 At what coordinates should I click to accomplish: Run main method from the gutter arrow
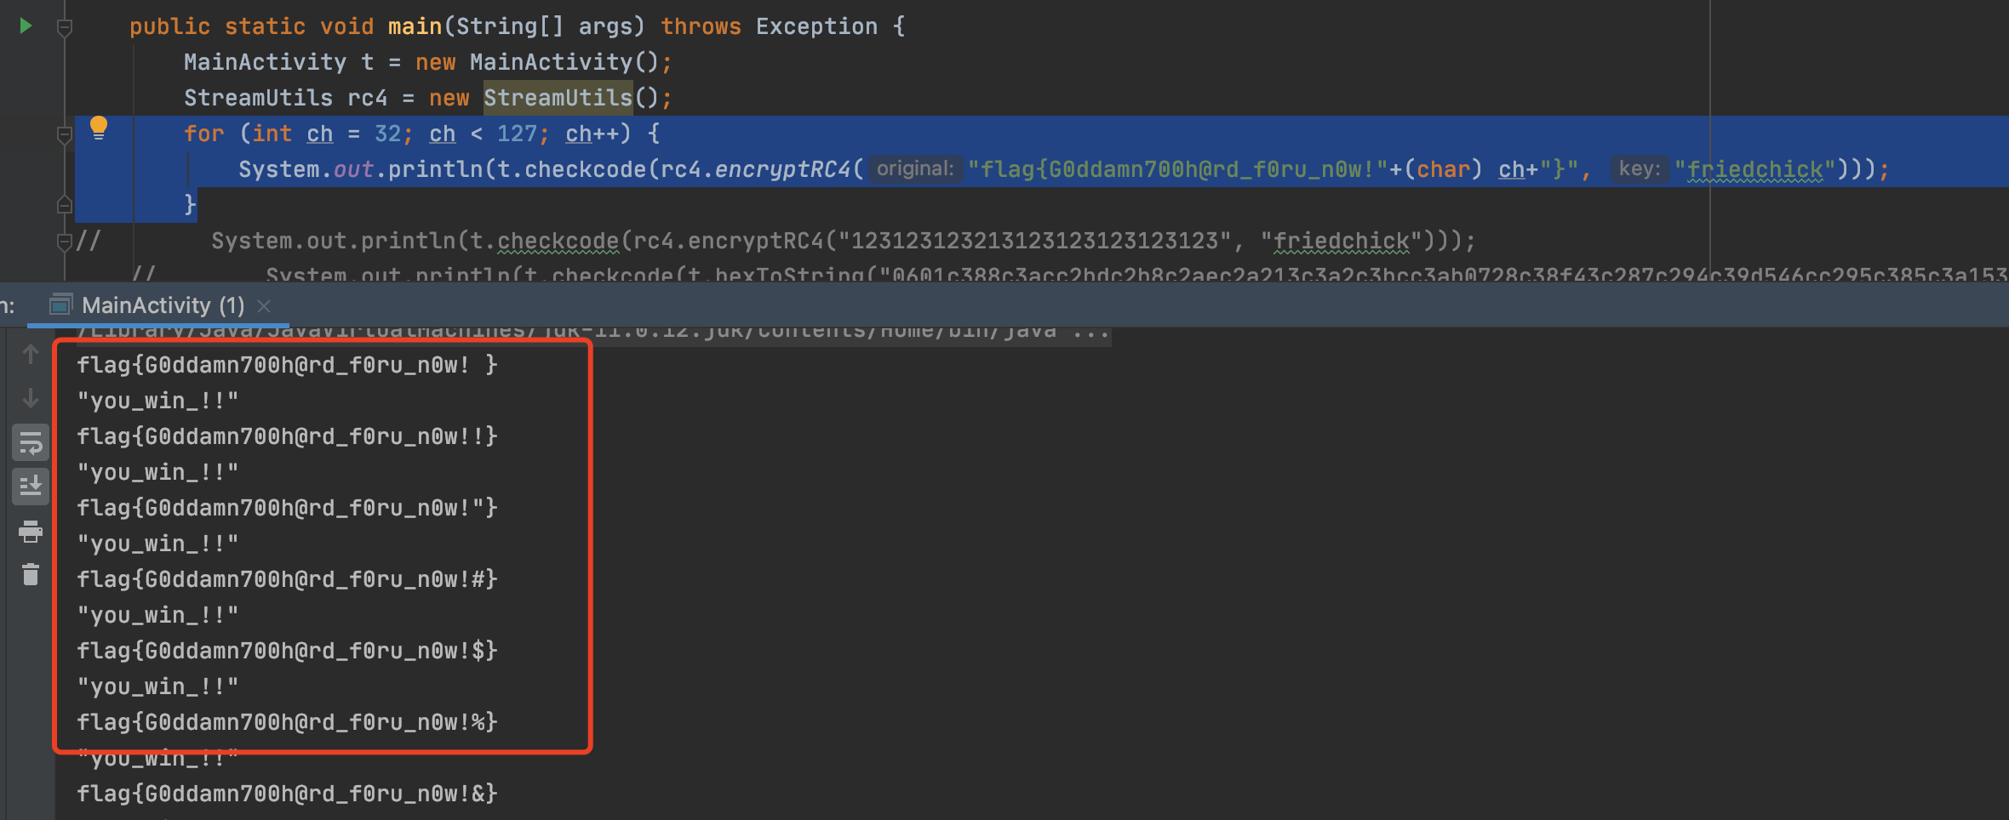coord(26,26)
